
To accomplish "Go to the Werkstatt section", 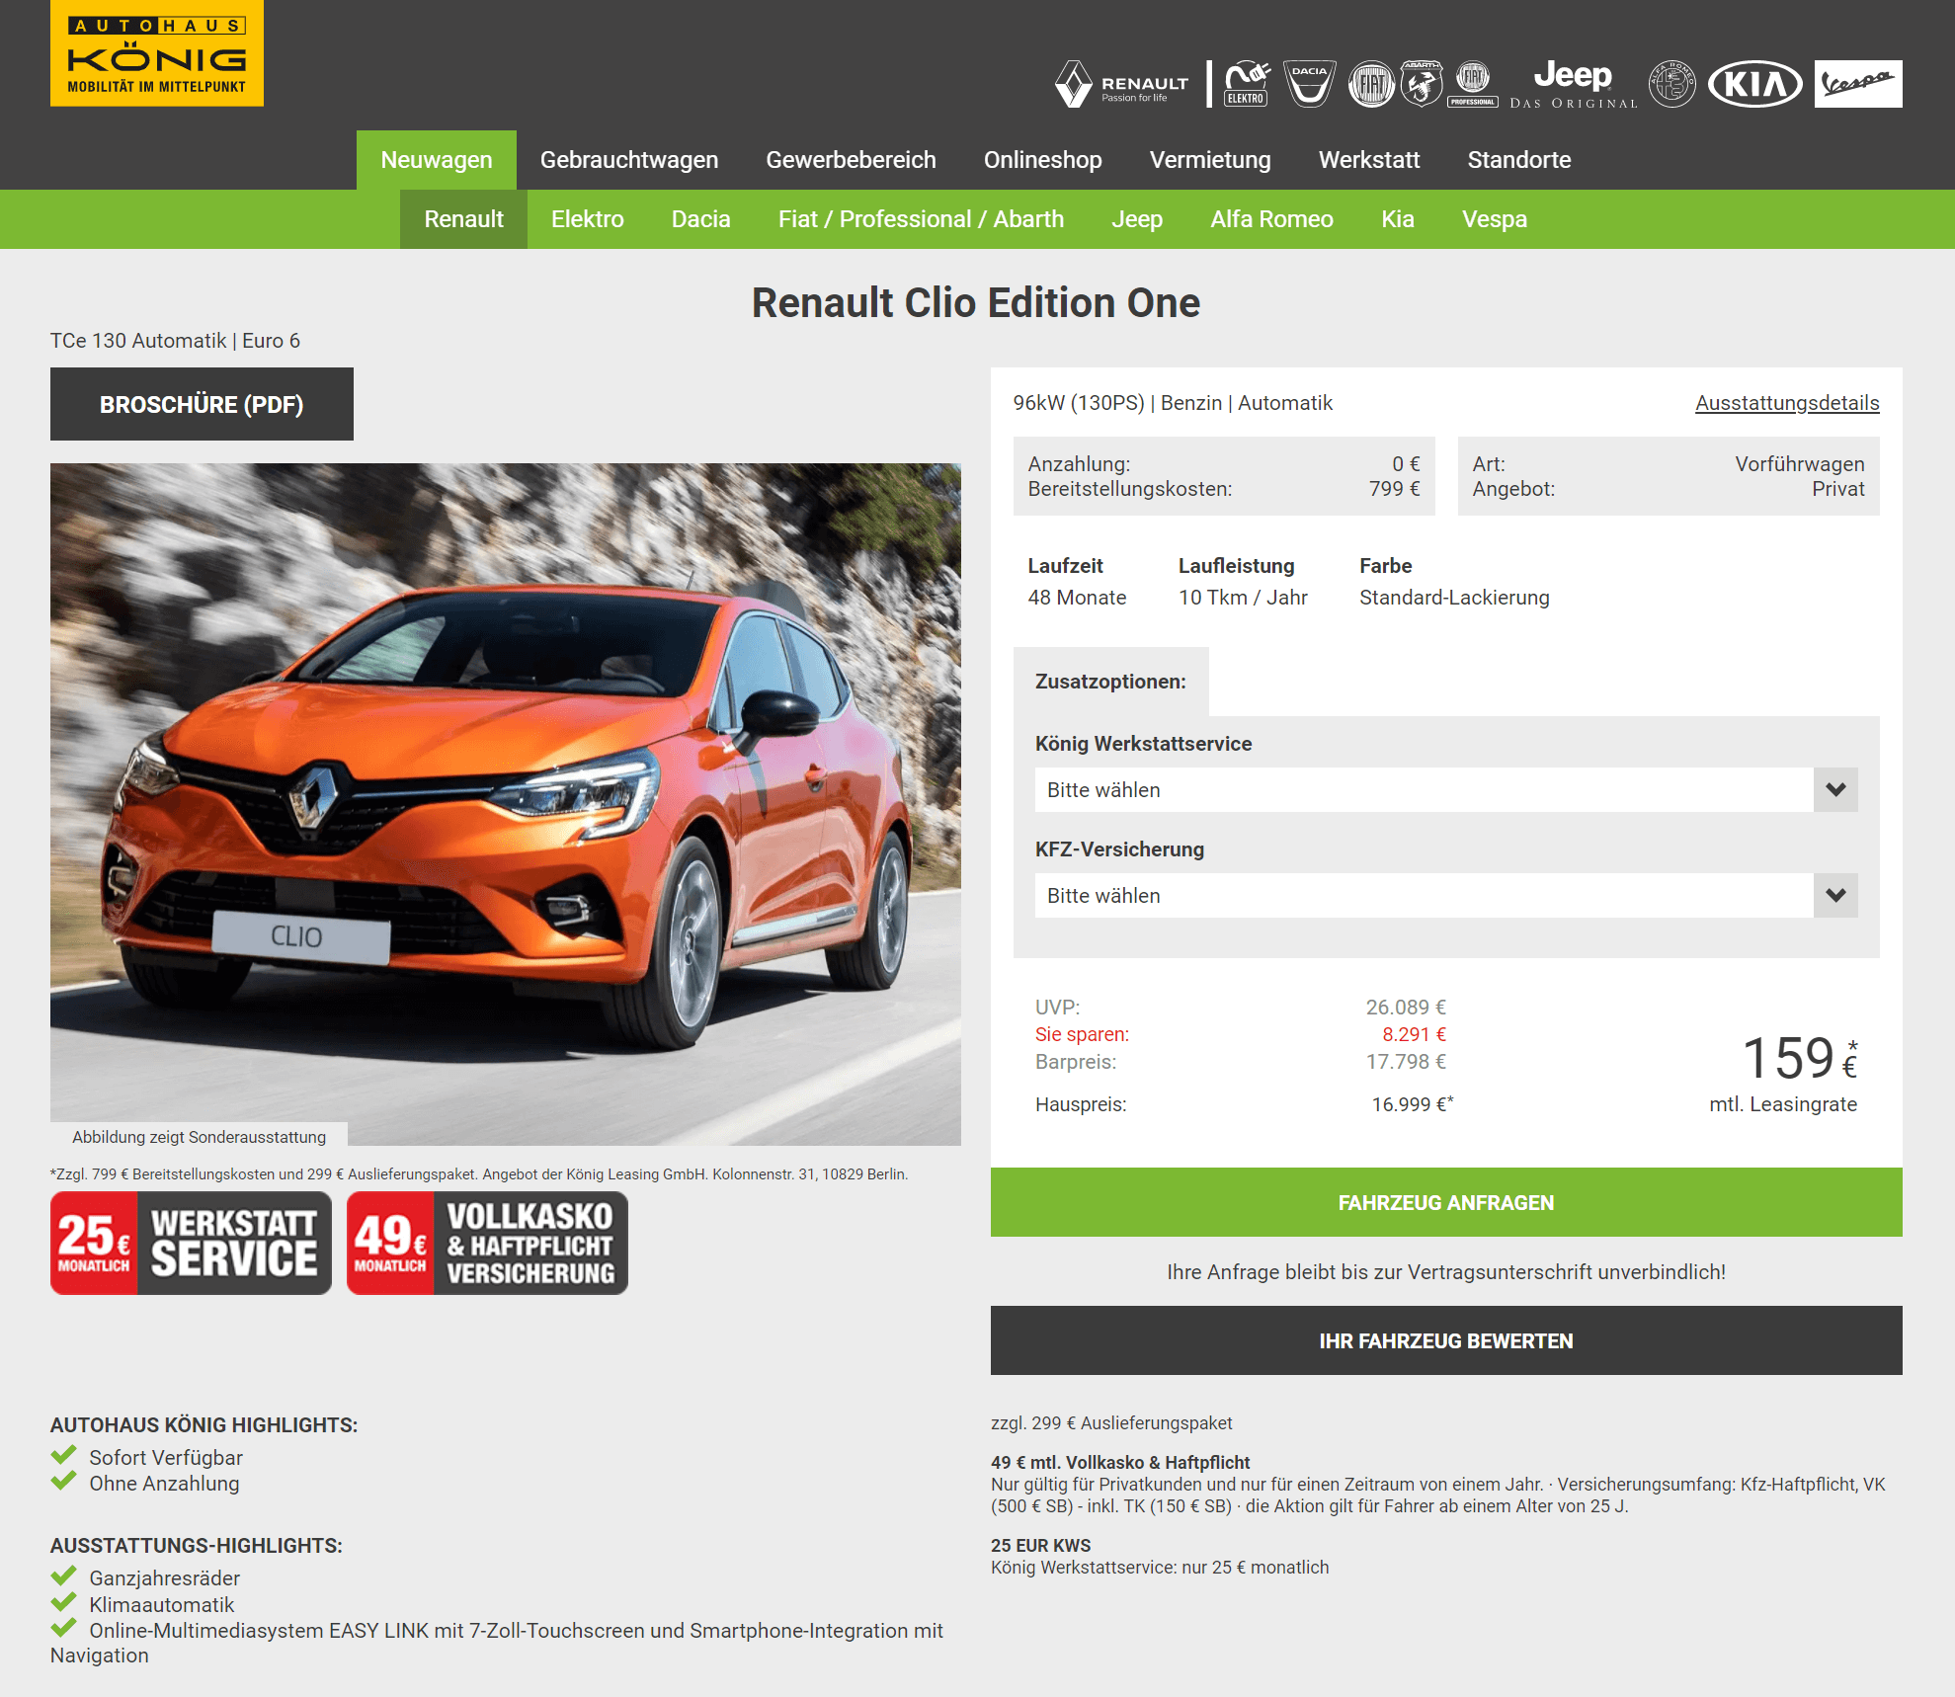I will click(x=1369, y=160).
